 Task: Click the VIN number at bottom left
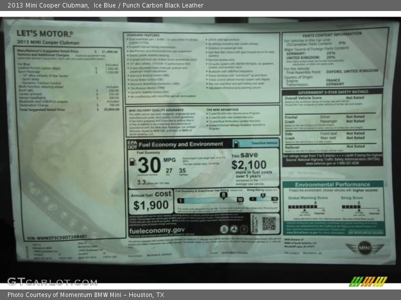click(x=57, y=237)
